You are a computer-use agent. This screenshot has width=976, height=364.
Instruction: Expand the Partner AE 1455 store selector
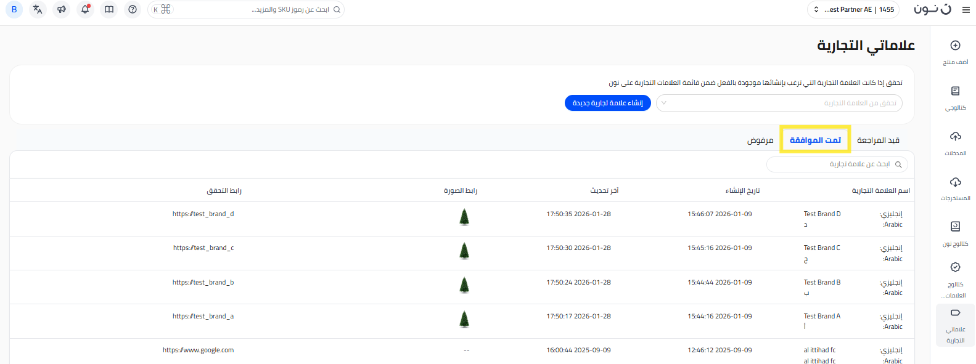coord(853,9)
